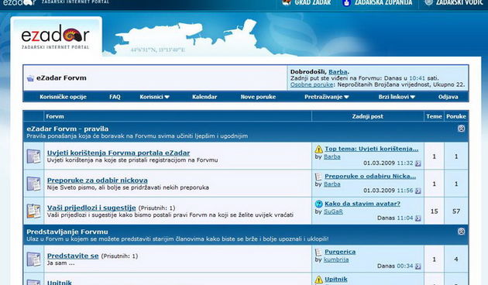Click the 15 topics count cell
The width and height of the screenshot is (488, 285).
434,211
